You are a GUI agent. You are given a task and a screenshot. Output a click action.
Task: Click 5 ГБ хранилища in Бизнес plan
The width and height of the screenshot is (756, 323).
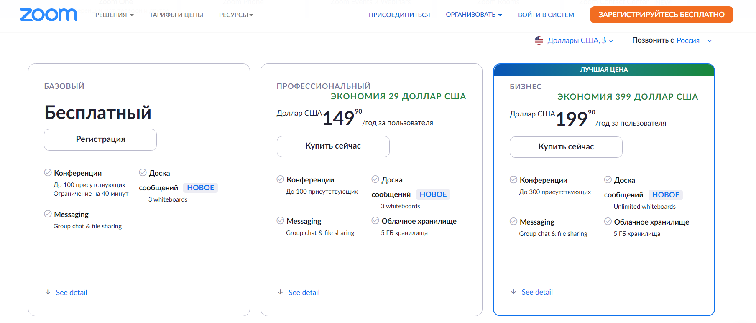pos(637,234)
